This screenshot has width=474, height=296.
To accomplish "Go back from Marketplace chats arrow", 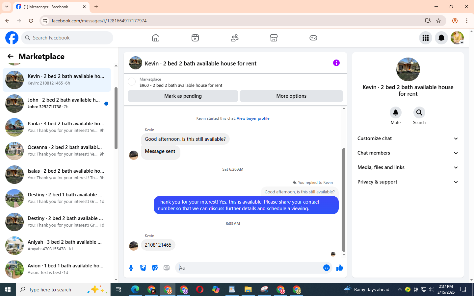I will pos(11,56).
